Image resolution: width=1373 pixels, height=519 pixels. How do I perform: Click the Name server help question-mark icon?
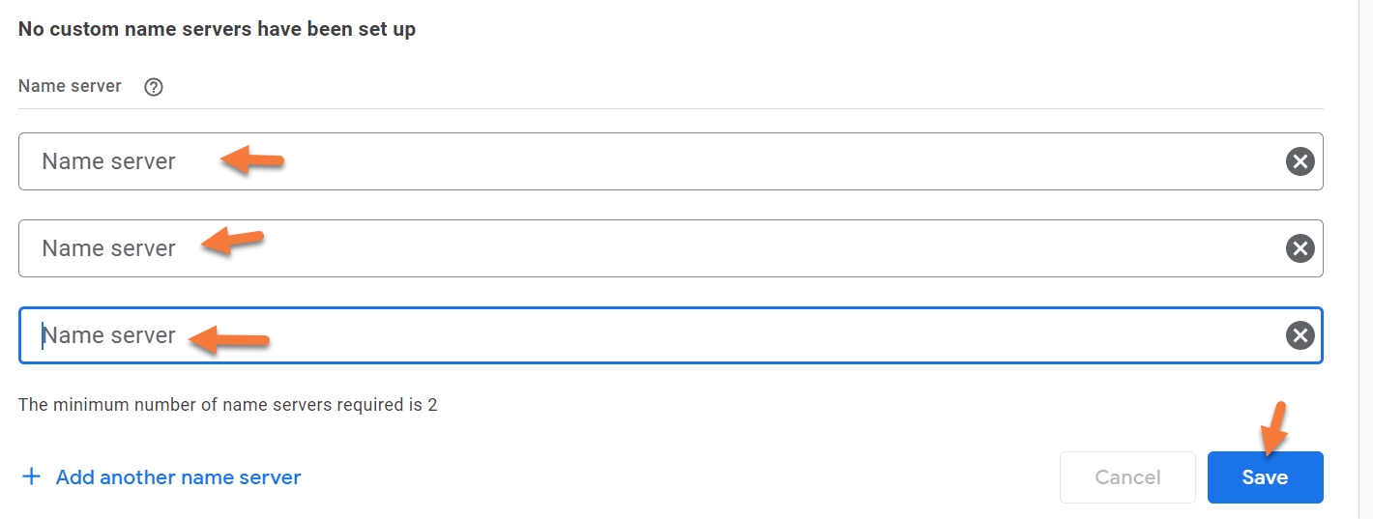153,87
